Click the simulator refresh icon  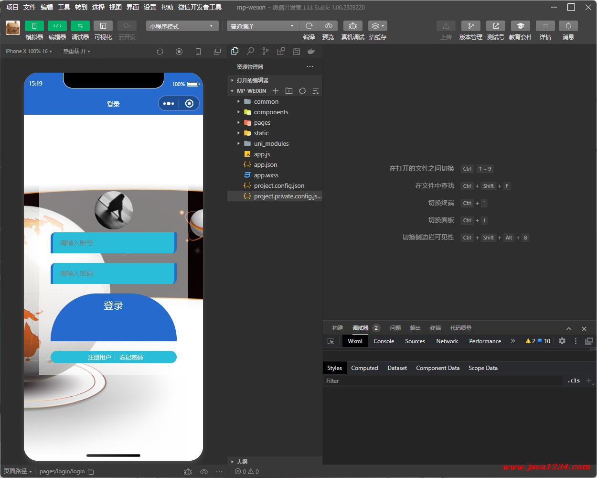click(160, 52)
